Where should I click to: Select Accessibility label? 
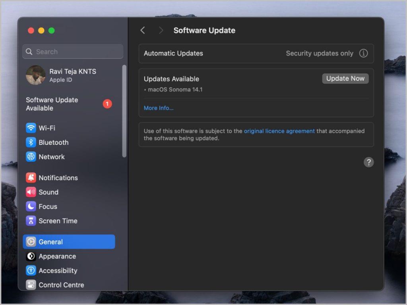tap(58, 271)
